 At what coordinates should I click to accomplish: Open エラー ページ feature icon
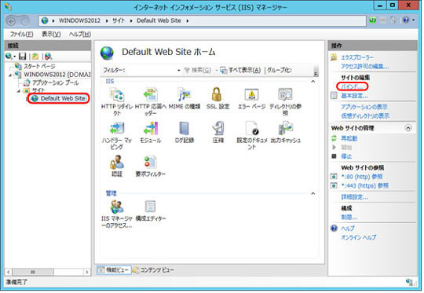tap(251, 95)
